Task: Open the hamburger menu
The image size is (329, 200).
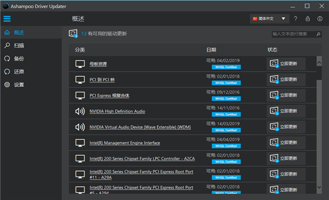Action: pos(7,19)
